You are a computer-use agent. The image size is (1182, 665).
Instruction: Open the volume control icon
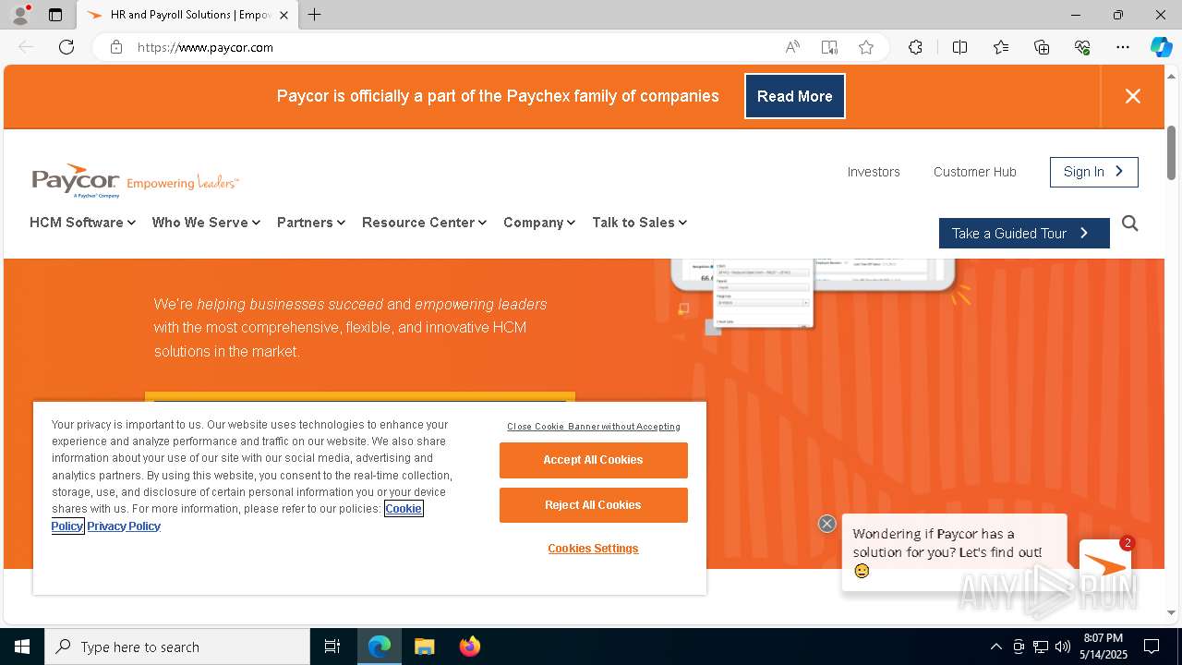(x=1063, y=647)
